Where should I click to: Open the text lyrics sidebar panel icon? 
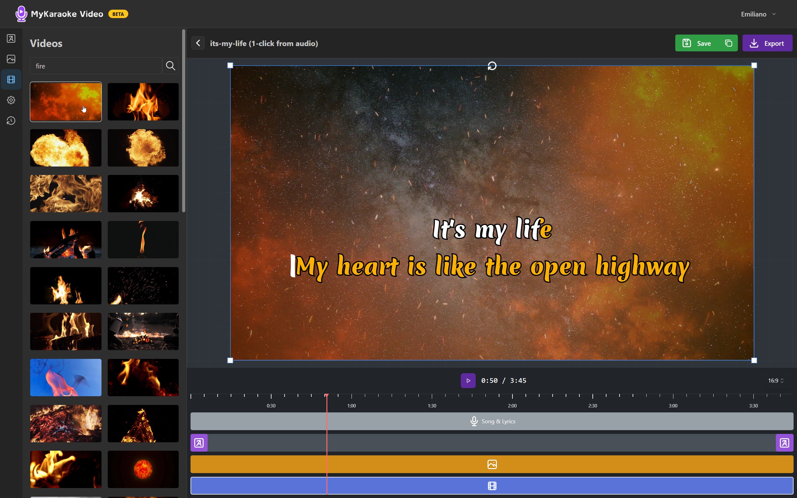pos(11,39)
